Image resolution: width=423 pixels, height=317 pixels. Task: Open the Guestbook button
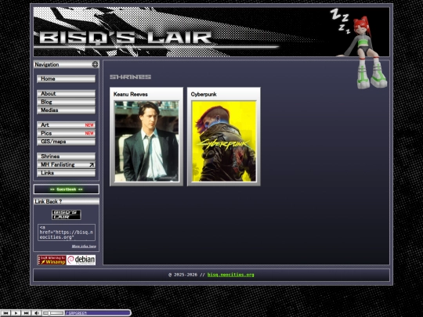(x=67, y=189)
